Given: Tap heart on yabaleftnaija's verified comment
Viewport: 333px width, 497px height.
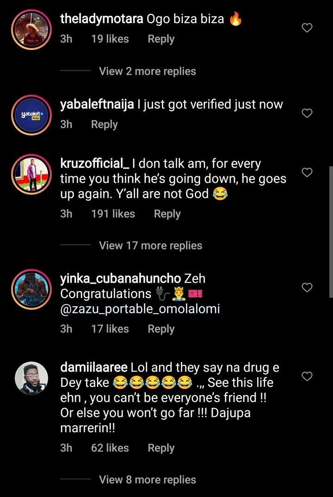Looking at the screenshot, I should (307, 113).
